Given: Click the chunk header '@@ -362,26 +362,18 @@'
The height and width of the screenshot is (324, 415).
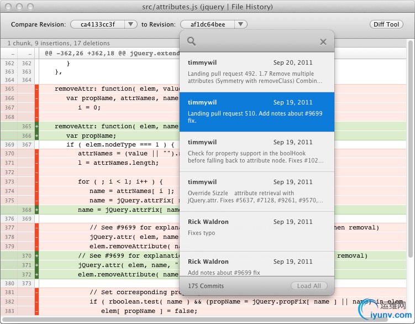Looking at the screenshot, I should [x=113, y=53].
